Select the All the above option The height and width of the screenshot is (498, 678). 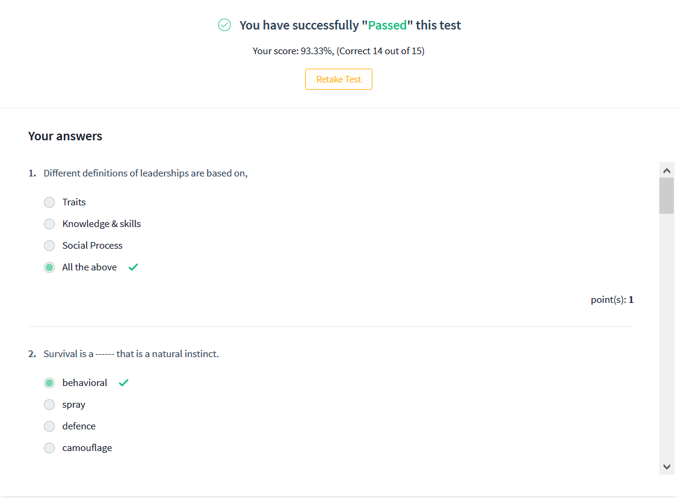(49, 267)
